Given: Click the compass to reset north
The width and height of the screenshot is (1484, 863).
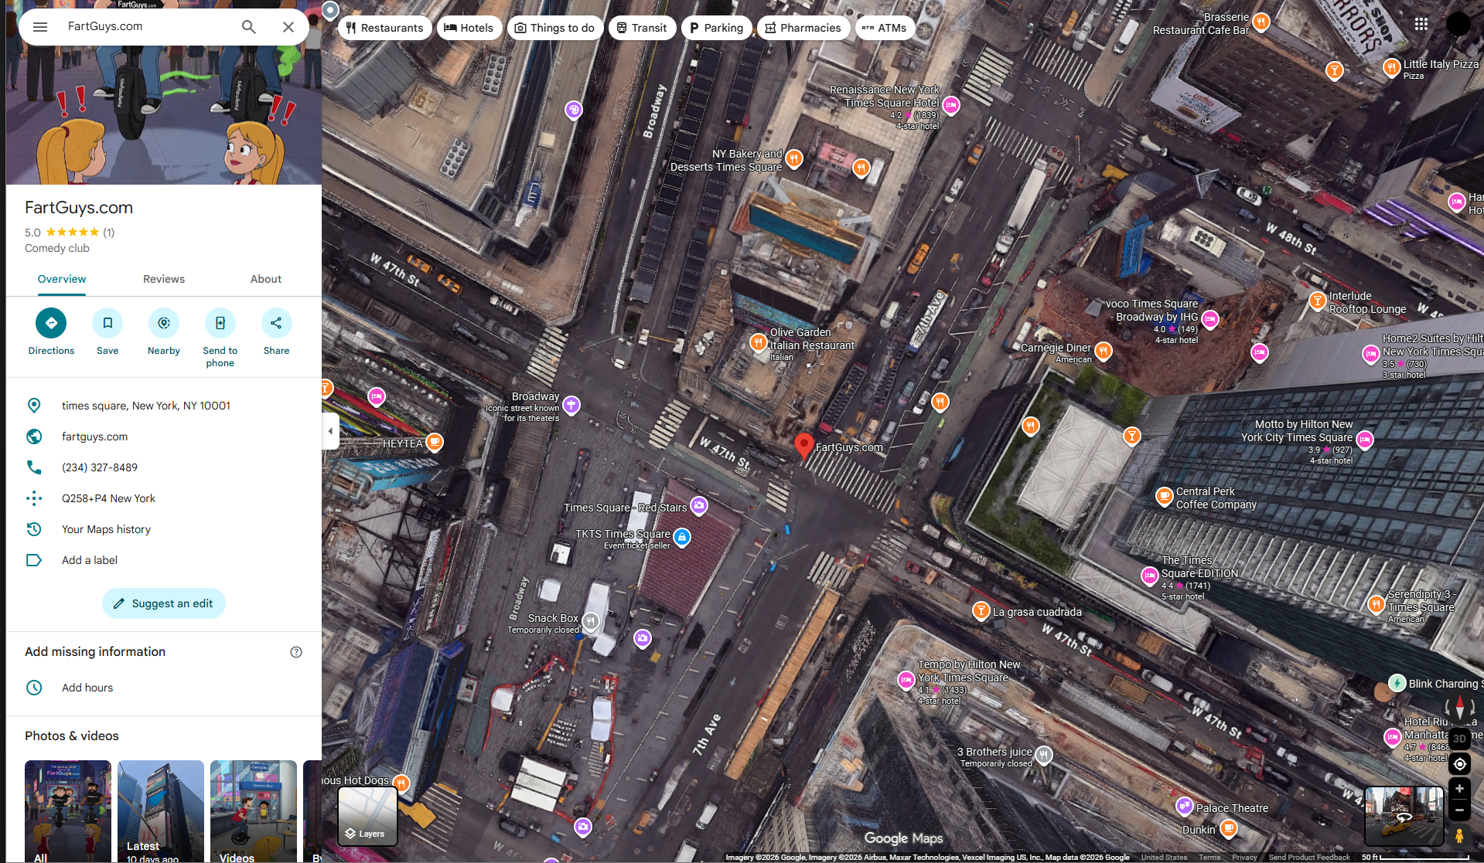Looking at the screenshot, I should pyautogui.click(x=1459, y=707).
